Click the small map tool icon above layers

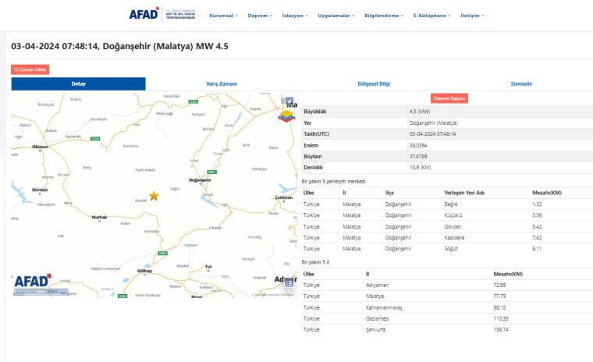[x=289, y=101]
